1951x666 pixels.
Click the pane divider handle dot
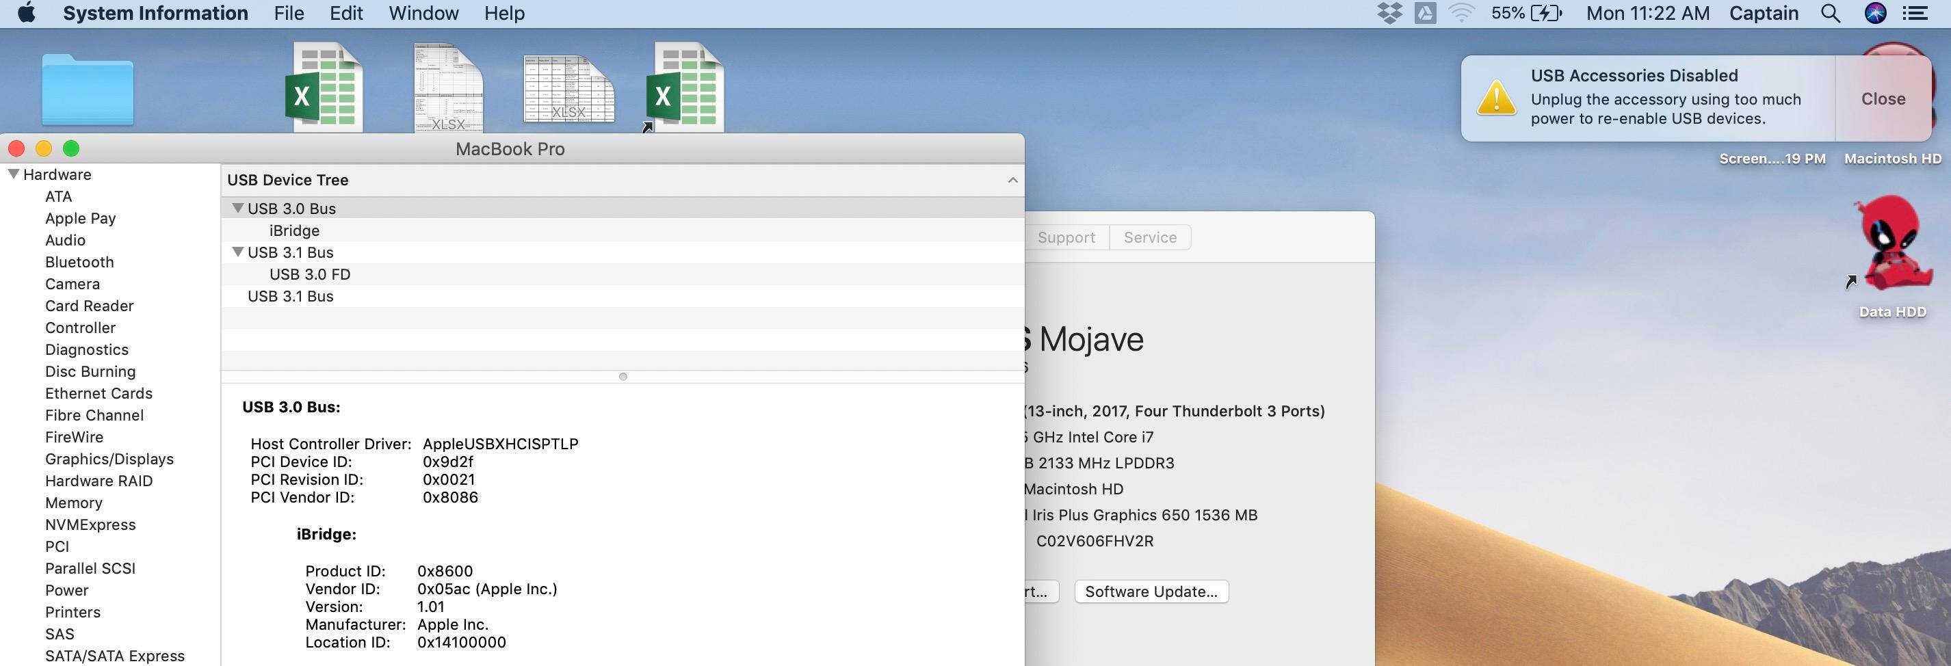point(623,377)
